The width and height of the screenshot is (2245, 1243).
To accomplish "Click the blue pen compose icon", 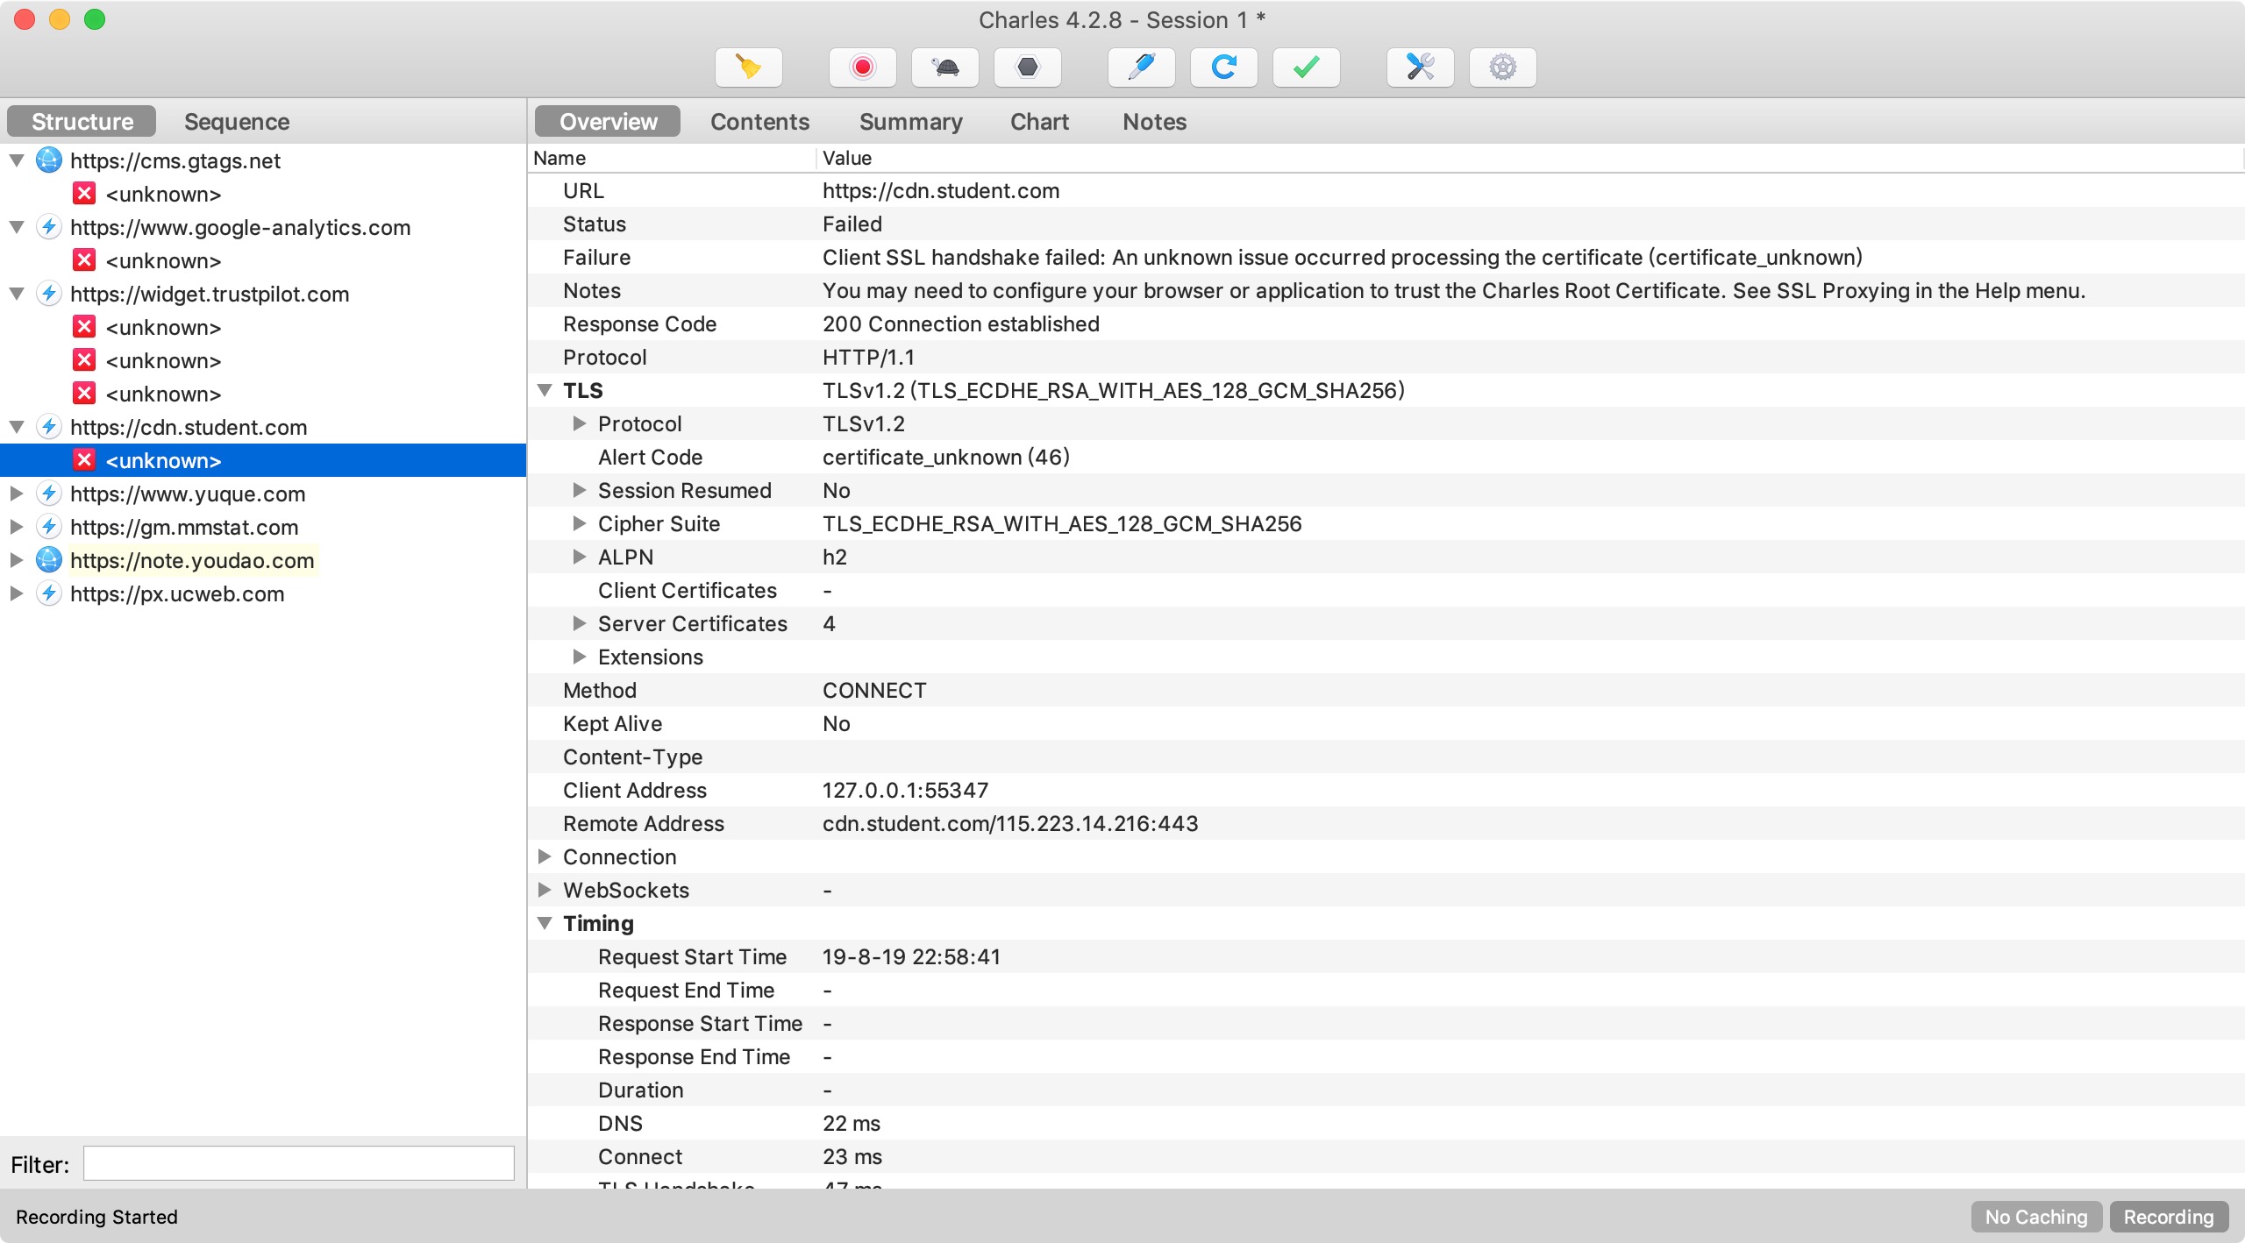I will [1141, 67].
